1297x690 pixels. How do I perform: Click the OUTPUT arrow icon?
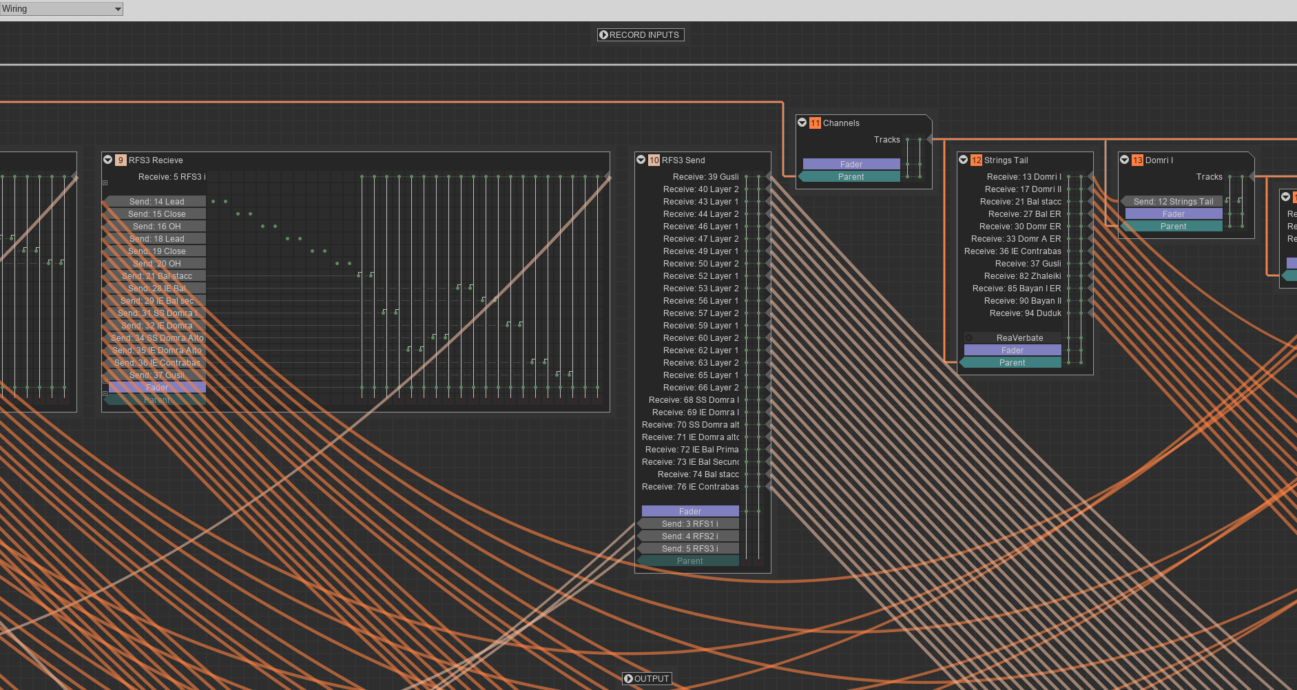628,678
